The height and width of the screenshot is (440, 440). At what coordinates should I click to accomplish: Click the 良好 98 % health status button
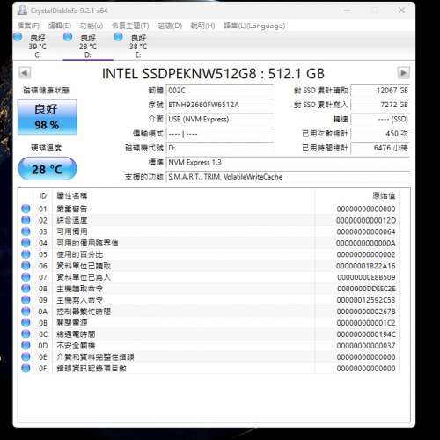(48, 117)
